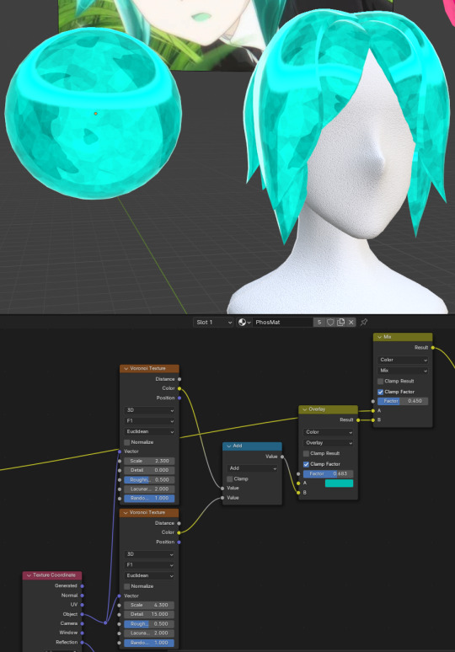Open the Overlay blend mode dropdown
This screenshot has width=455, height=652.
(x=328, y=443)
